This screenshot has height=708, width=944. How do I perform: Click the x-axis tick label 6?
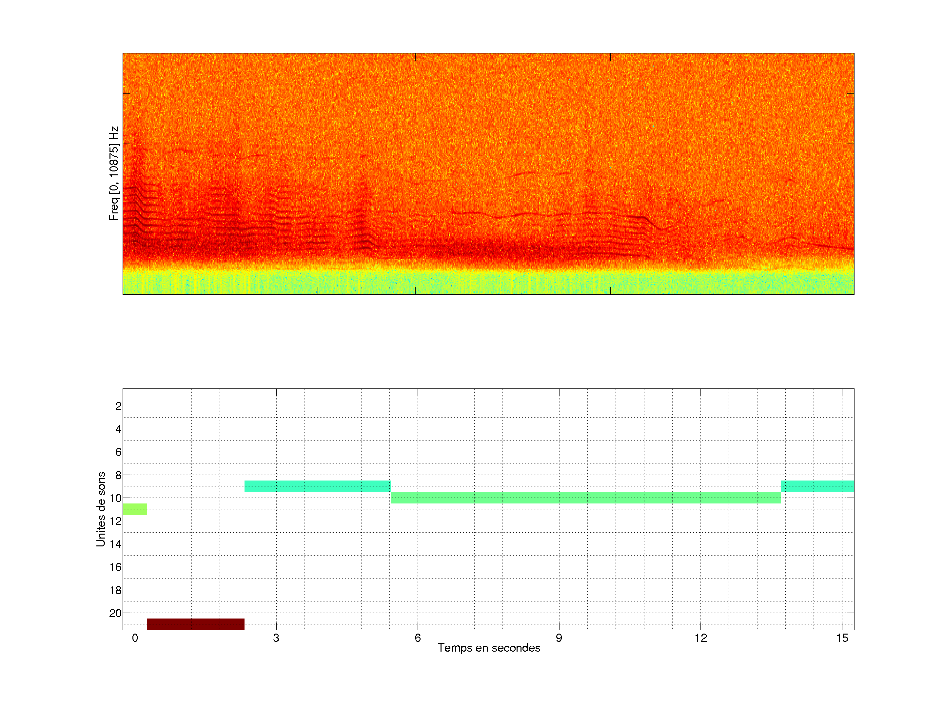pyautogui.click(x=417, y=638)
